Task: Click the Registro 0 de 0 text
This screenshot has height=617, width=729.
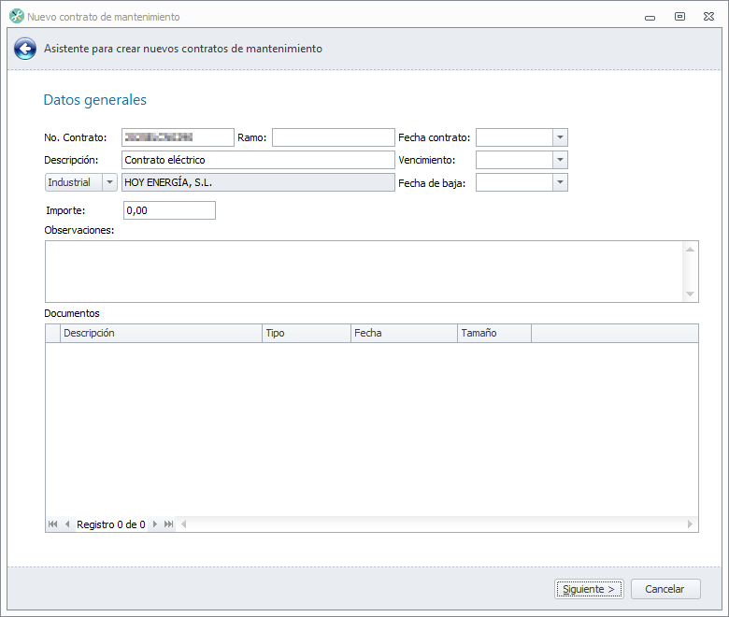Action: click(111, 524)
